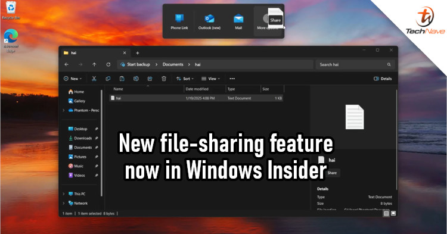The image size is (447, 234).
Task: Open the Sort dropdown menu
Action: pos(185,79)
